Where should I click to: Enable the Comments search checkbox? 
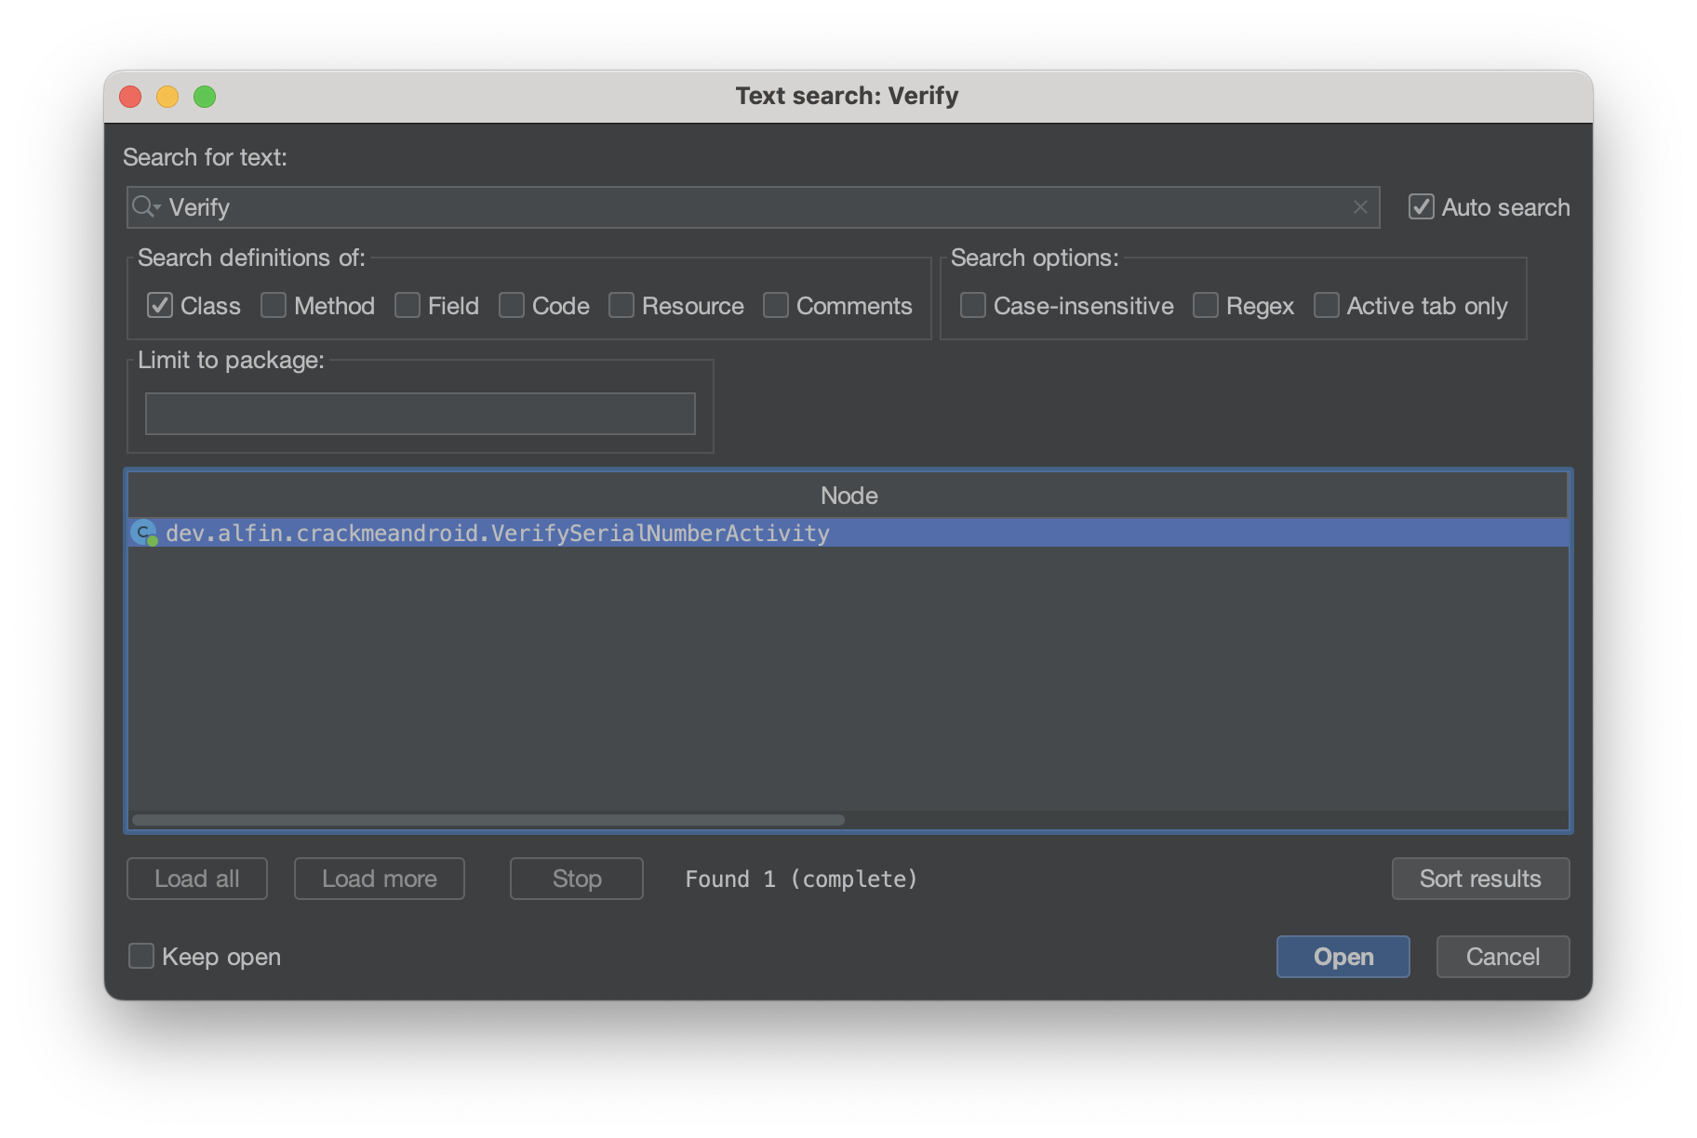click(776, 305)
